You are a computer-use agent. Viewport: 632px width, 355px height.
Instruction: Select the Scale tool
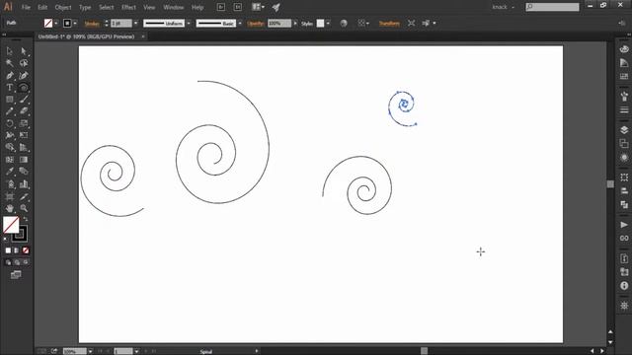pyautogui.click(x=24, y=123)
